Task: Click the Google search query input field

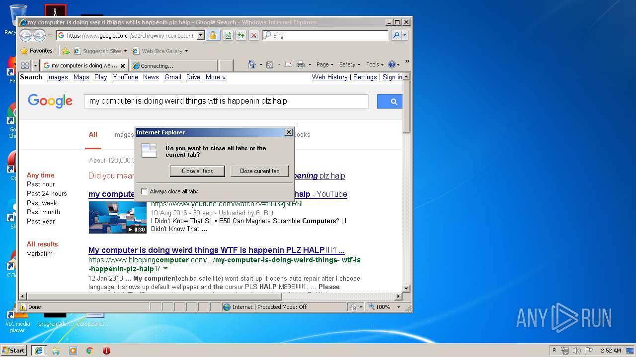Action: [x=227, y=101]
